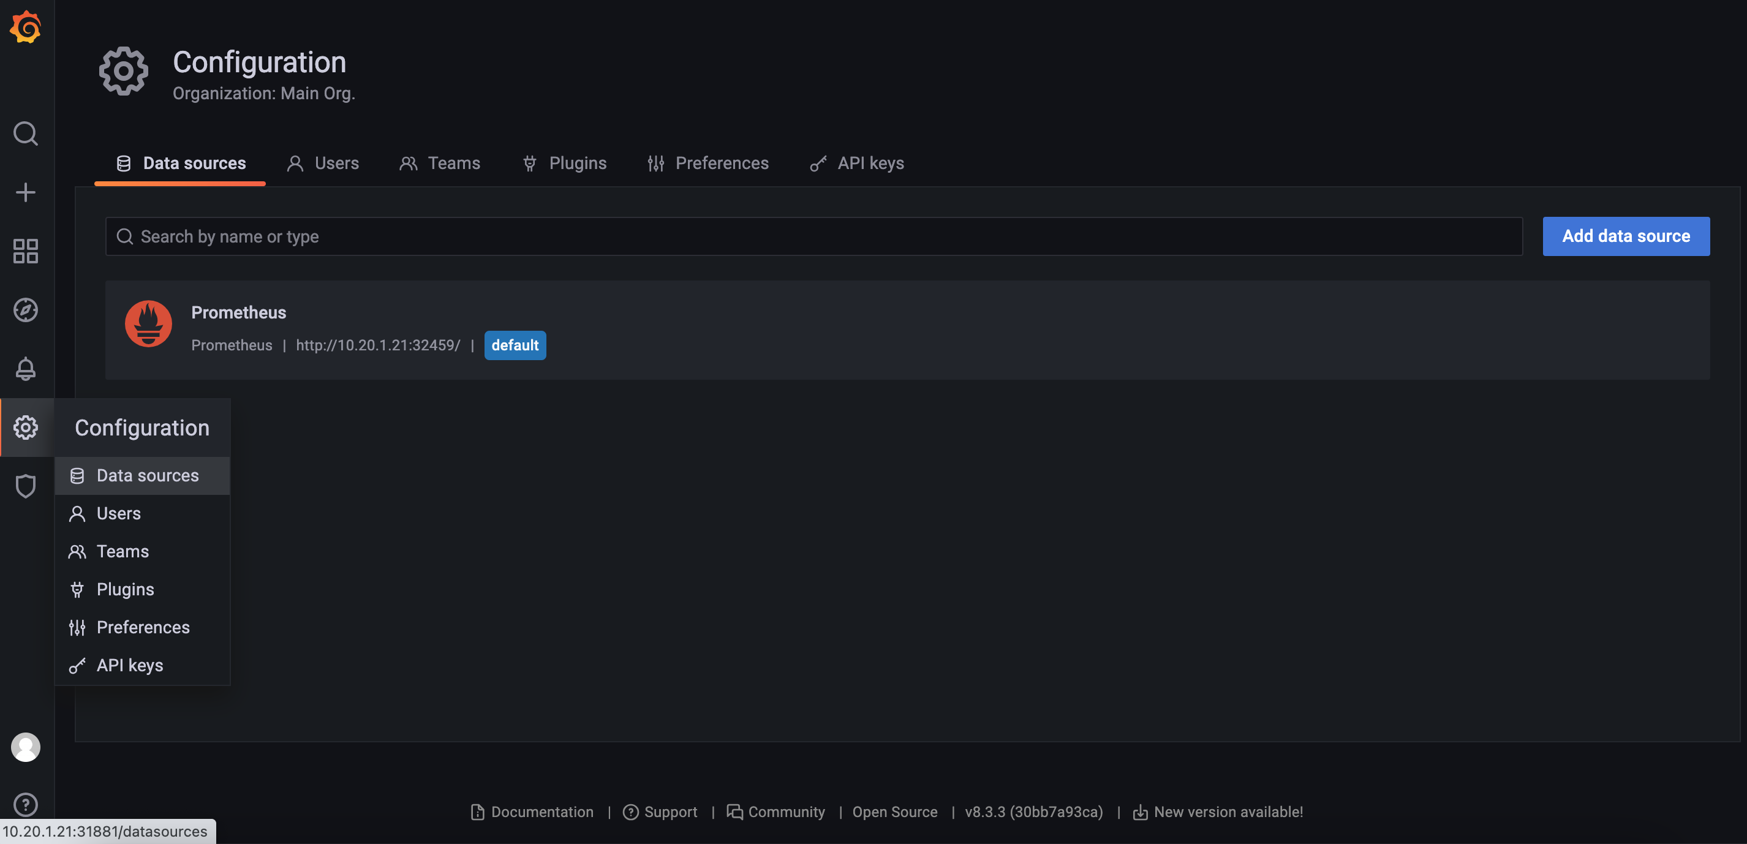This screenshot has height=844, width=1747.
Task: Click the Grafana logo home icon
Action: pyautogui.click(x=26, y=27)
